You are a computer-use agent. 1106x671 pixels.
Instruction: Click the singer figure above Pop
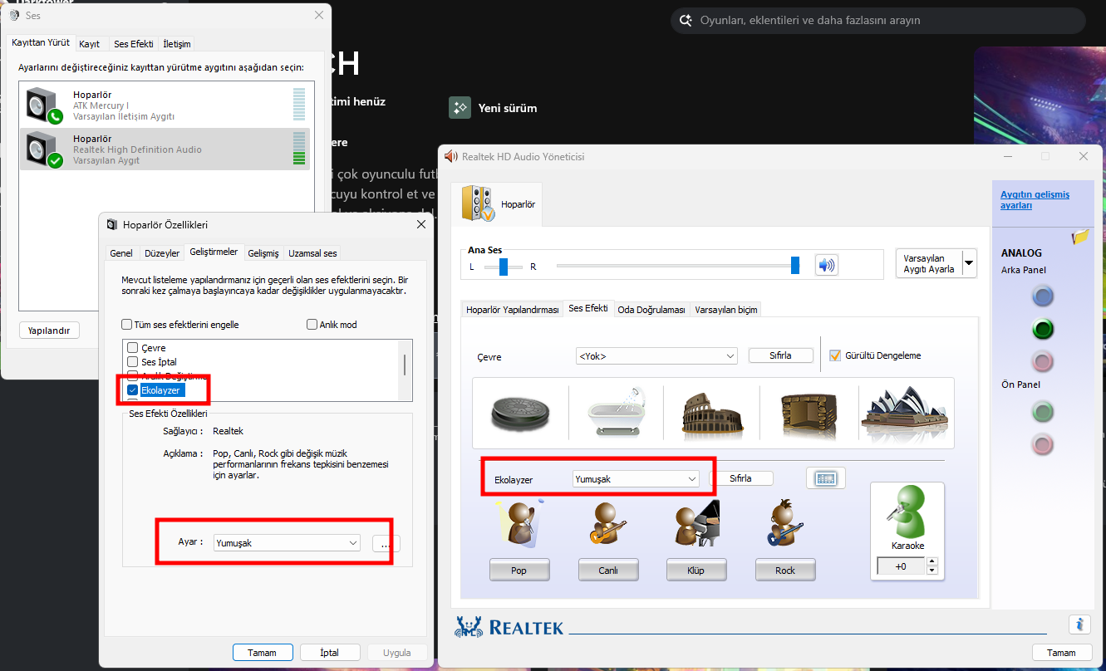click(522, 523)
